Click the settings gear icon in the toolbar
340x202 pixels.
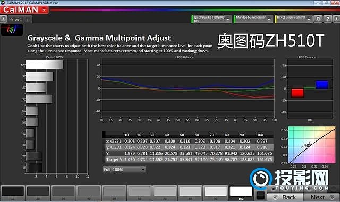click(x=318, y=19)
